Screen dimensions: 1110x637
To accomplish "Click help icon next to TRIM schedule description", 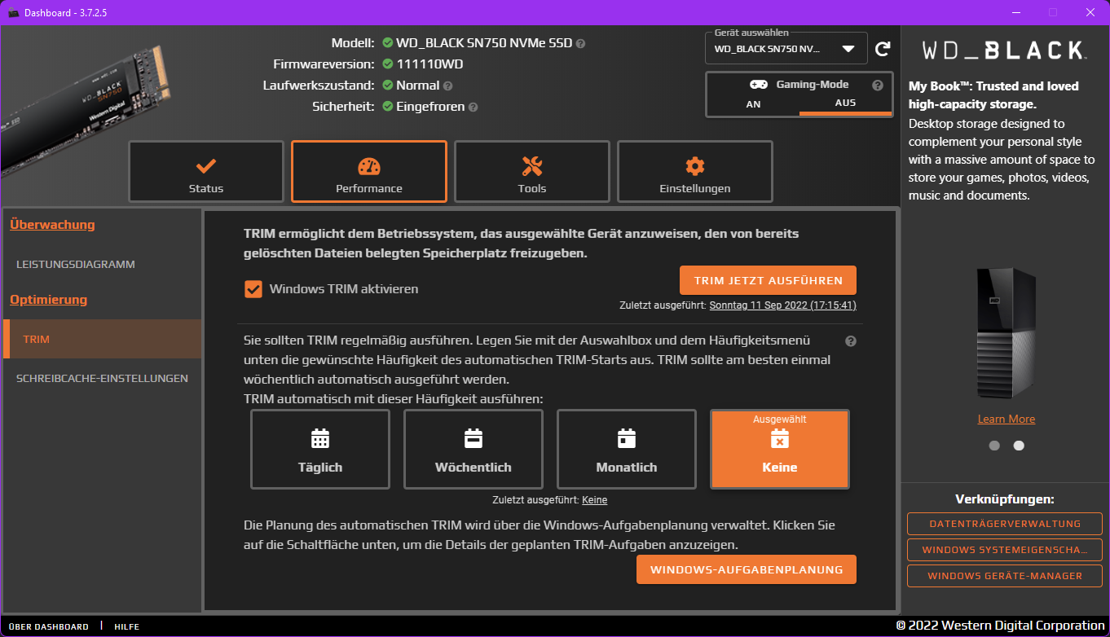I will (x=851, y=341).
